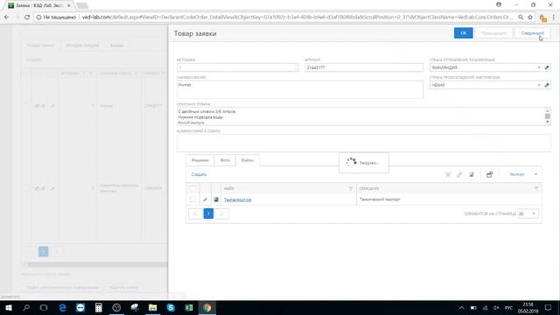
Task: Open the filter icon in Описание column header
Action: click(x=536, y=188)
